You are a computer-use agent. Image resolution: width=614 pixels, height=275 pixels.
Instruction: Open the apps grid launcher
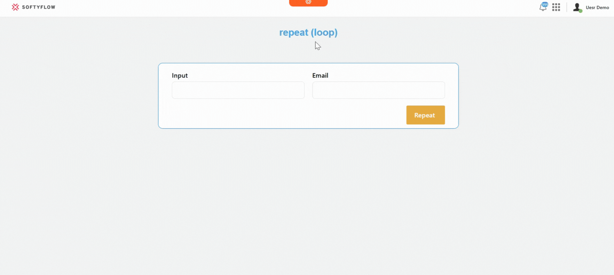(556, 7)
